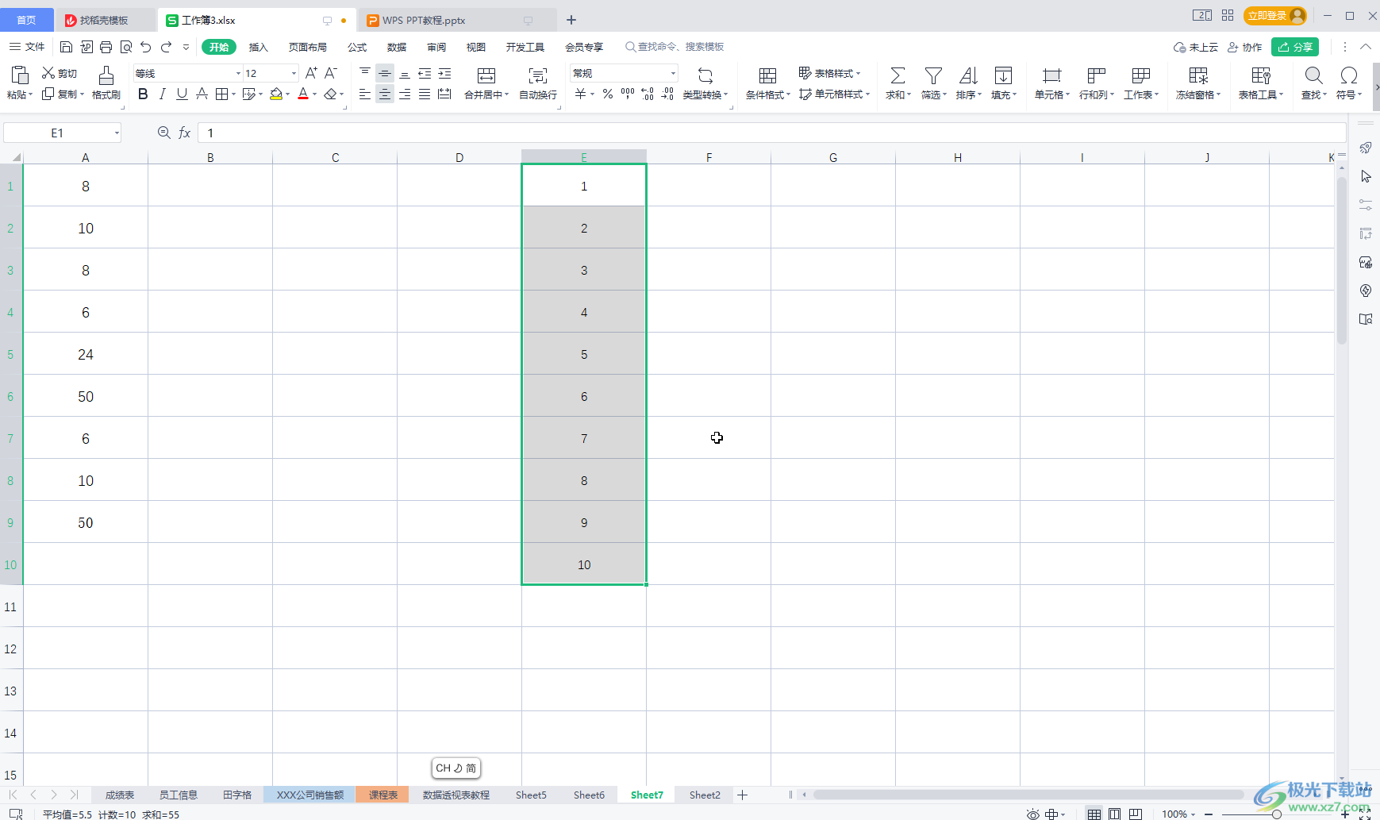The image size is (1380, 820).
Task: Click the formula bar input field
Action: [x=771, y=133]
